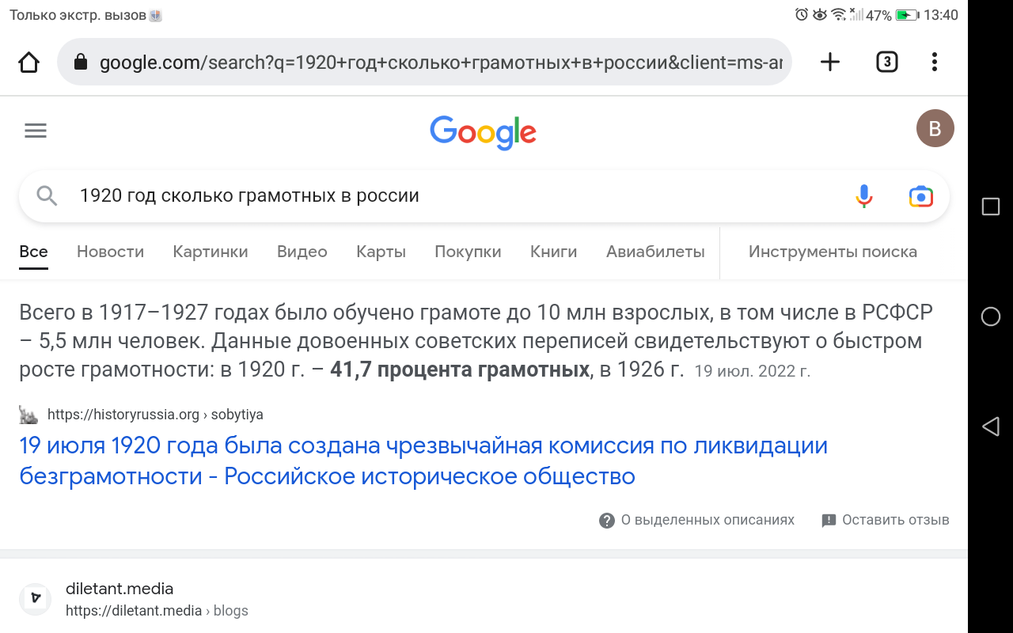Switch to the Картинки tab

[x=211, y=252]
